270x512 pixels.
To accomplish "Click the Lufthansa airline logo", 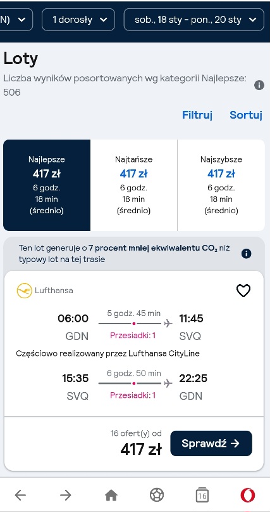I will coord(25,291).
